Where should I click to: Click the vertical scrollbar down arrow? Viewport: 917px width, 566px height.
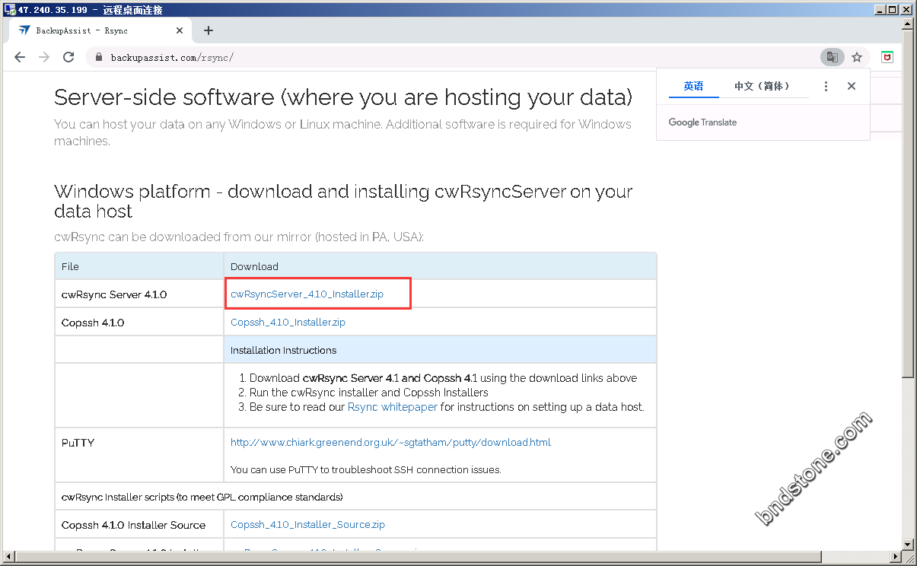907,543
